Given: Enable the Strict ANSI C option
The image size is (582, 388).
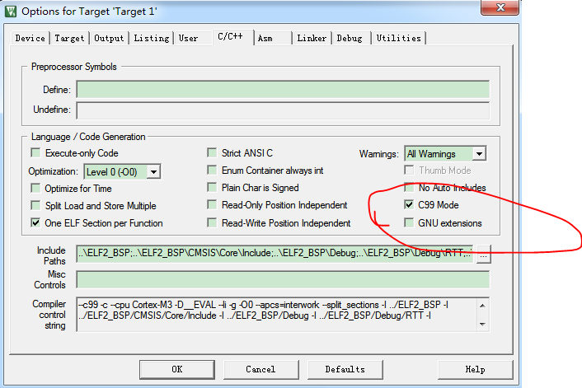Looking at the screenshot, I should [213, 153].
